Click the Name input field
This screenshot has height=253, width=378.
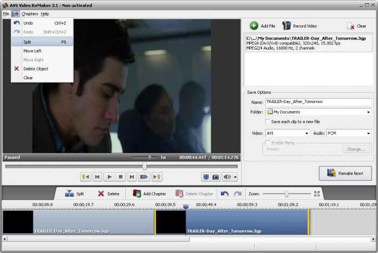point(318,102)
